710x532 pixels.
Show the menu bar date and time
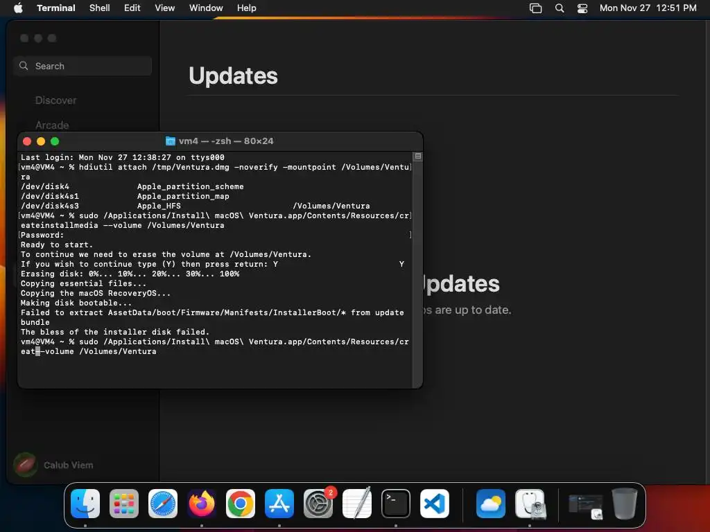(648, 8)
